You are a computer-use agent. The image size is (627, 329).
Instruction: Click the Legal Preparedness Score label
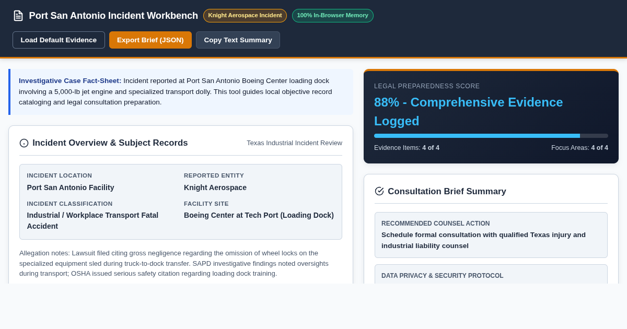(x=427, y=86)
